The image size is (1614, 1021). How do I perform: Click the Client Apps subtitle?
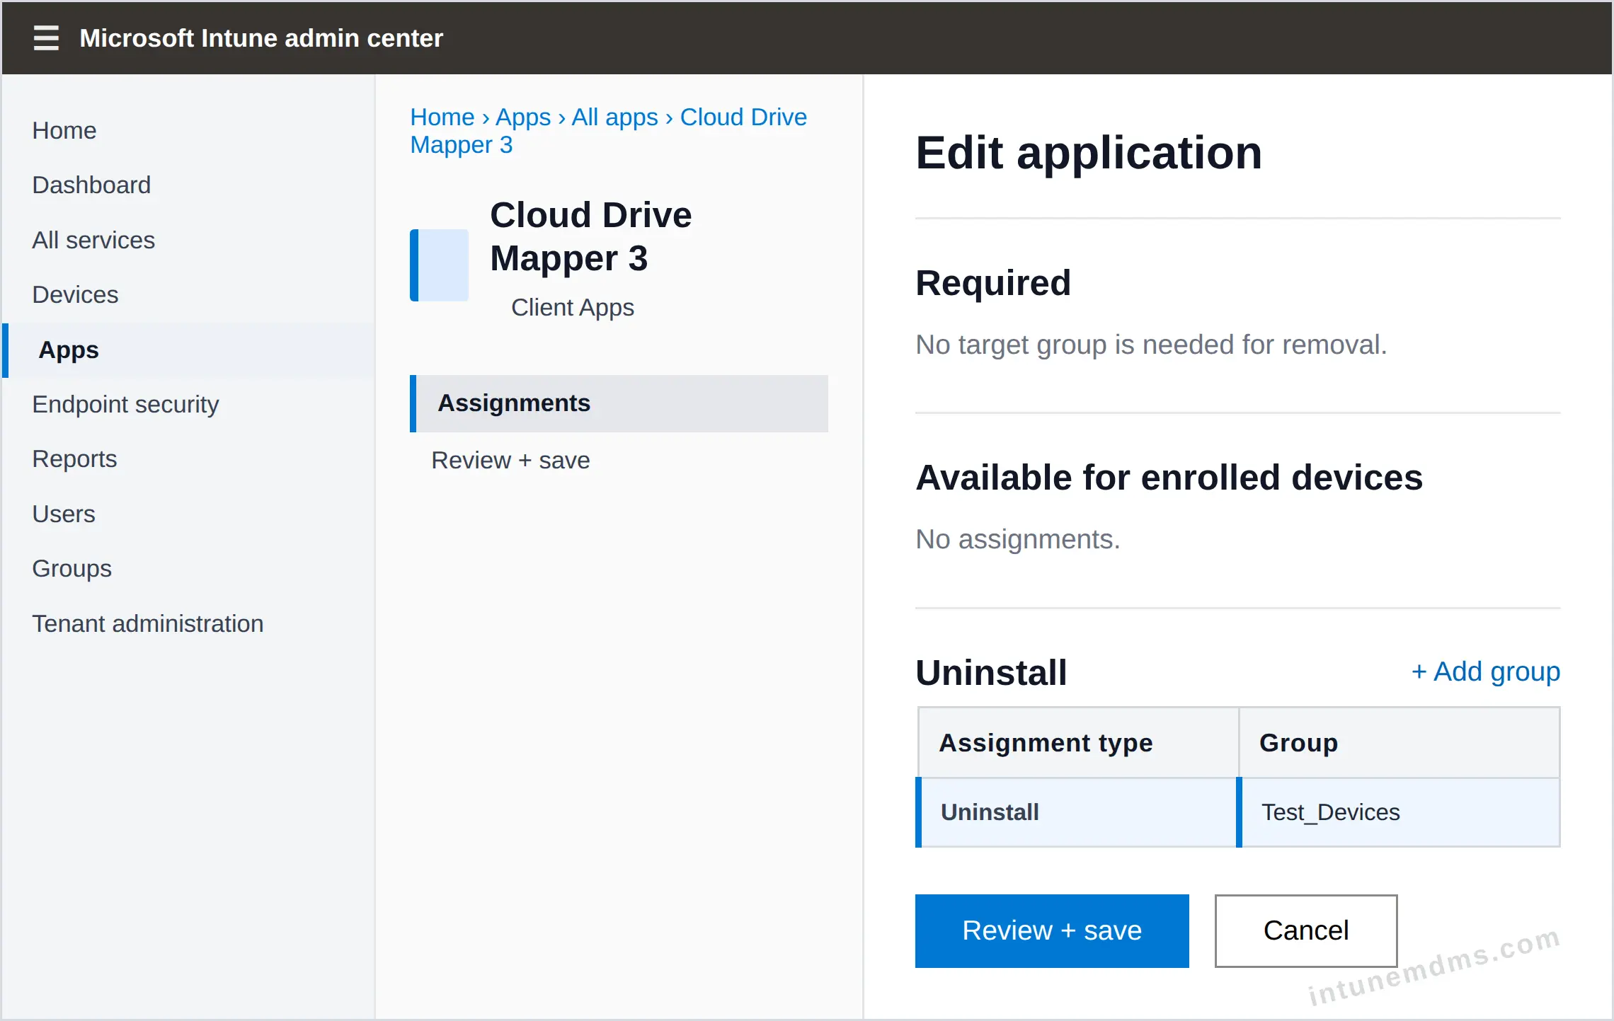pyautogui.click(x=573, y=307)
